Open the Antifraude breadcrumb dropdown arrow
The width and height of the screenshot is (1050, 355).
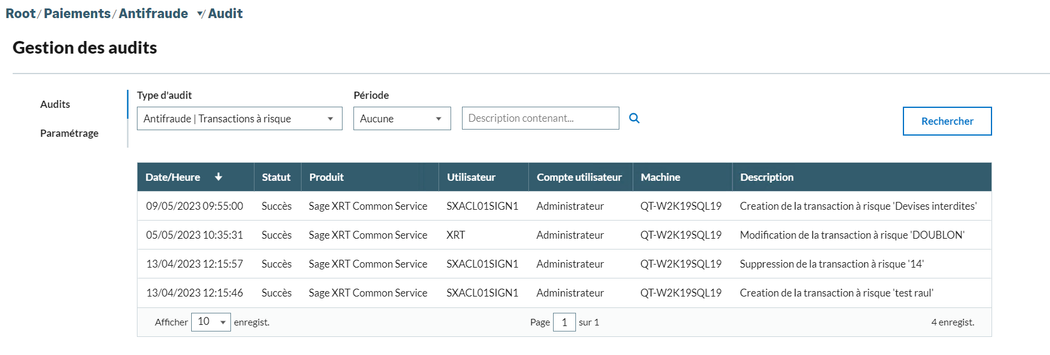pyautogui.click(x=200, y=14)
